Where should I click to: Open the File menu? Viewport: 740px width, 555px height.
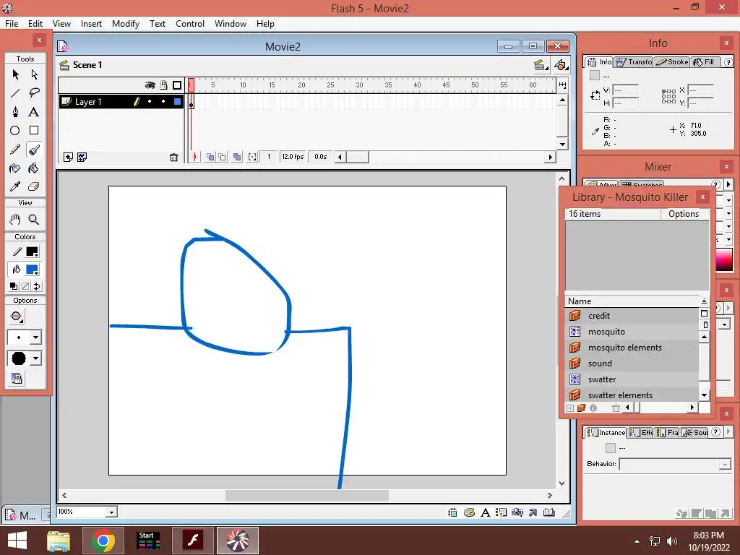pyautogui.click(x=12, y=24)
